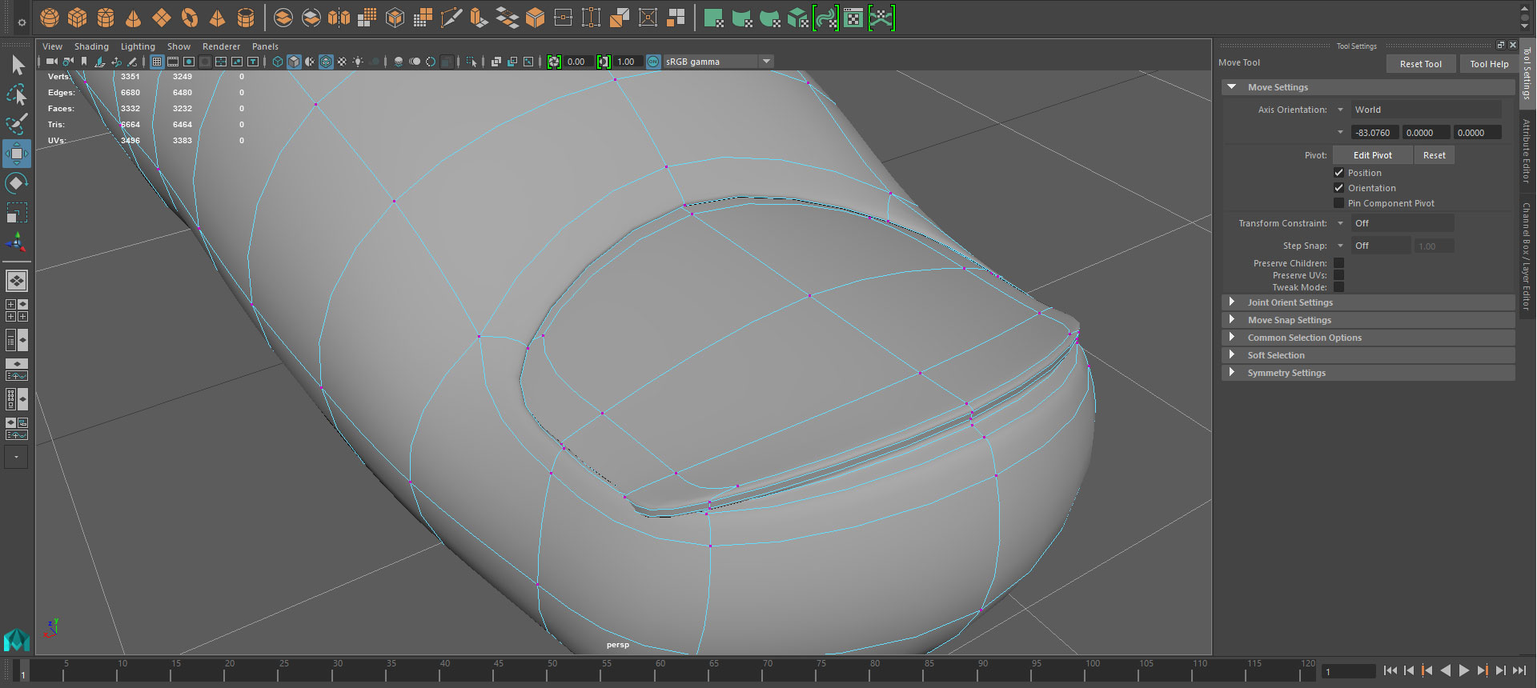Create a polygon cube from the shelf

78,18
